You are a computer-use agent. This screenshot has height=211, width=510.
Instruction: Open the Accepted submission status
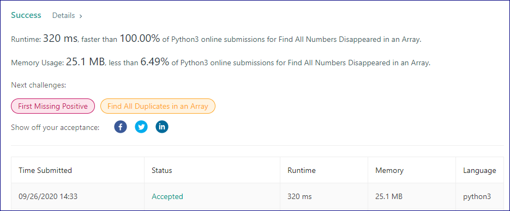click(167, 196)
